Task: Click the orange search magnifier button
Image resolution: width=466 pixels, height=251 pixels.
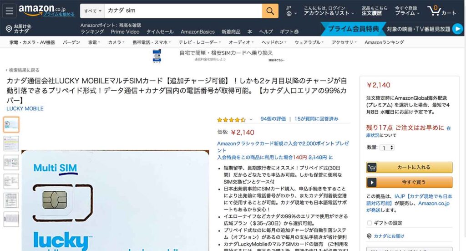Action: coord(270,11)
